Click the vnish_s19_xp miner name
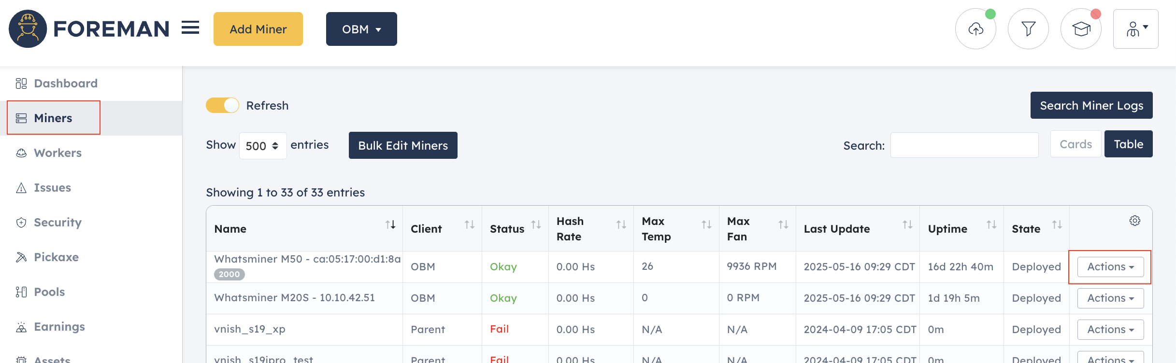Viewport: 1176px width, 363px height. [x=250, y=329]
